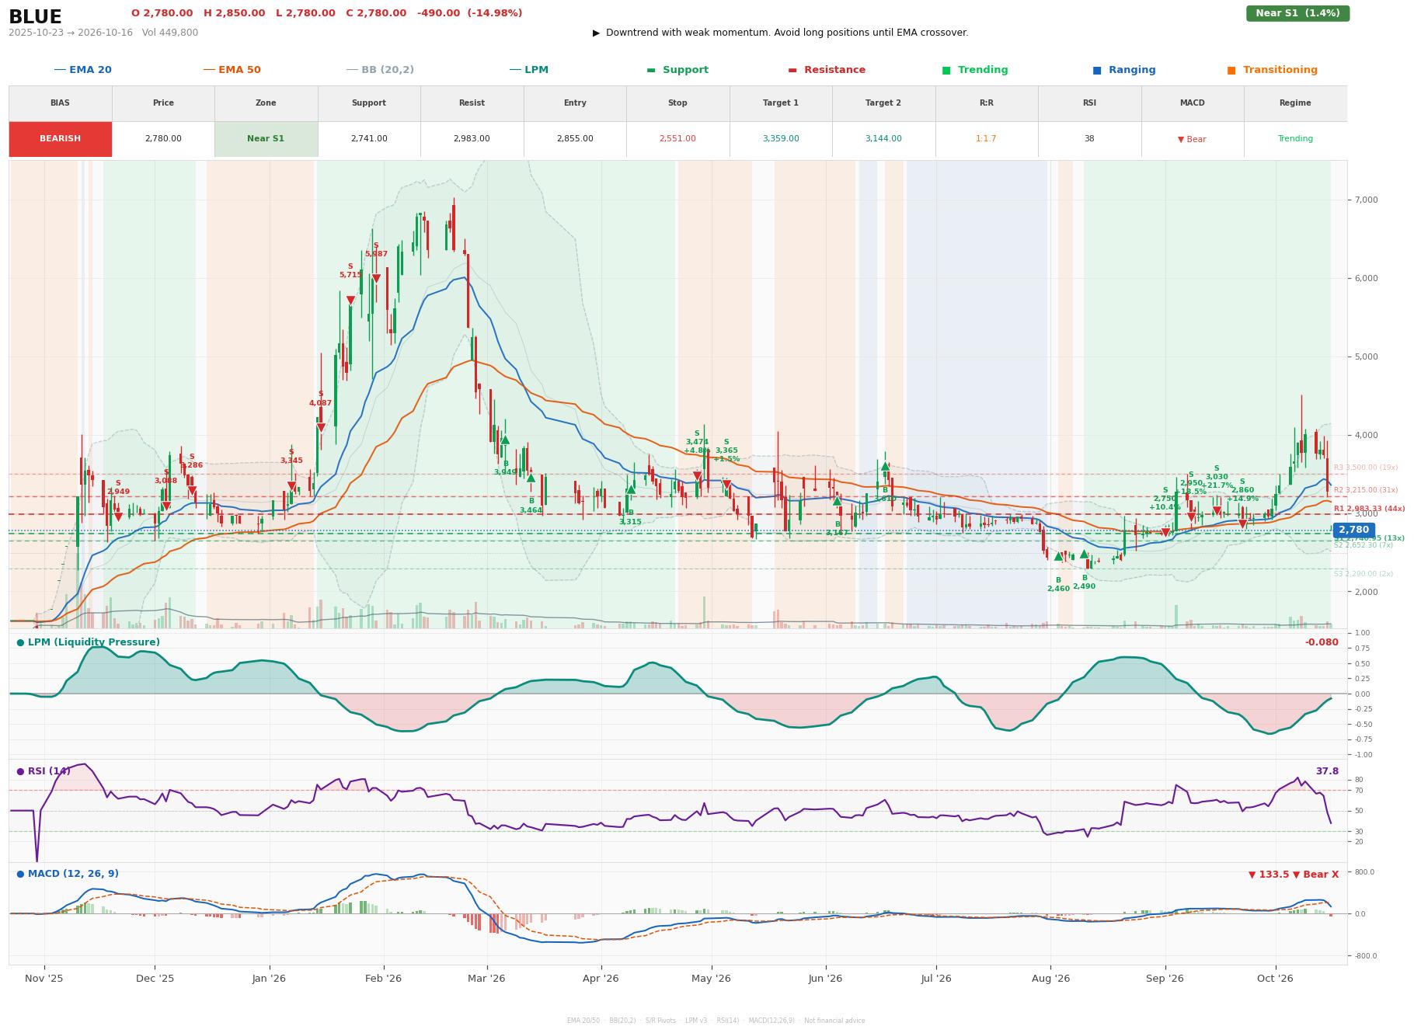Select the EMA 20 legend entry
Image resolution: width=1414 pixels, height=1033 pixels.
click(82, 70)
